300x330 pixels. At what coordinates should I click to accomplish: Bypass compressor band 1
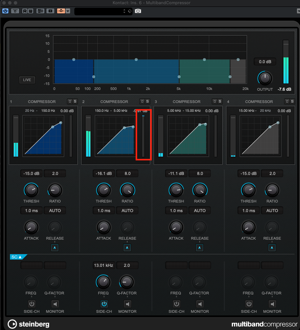70,101
